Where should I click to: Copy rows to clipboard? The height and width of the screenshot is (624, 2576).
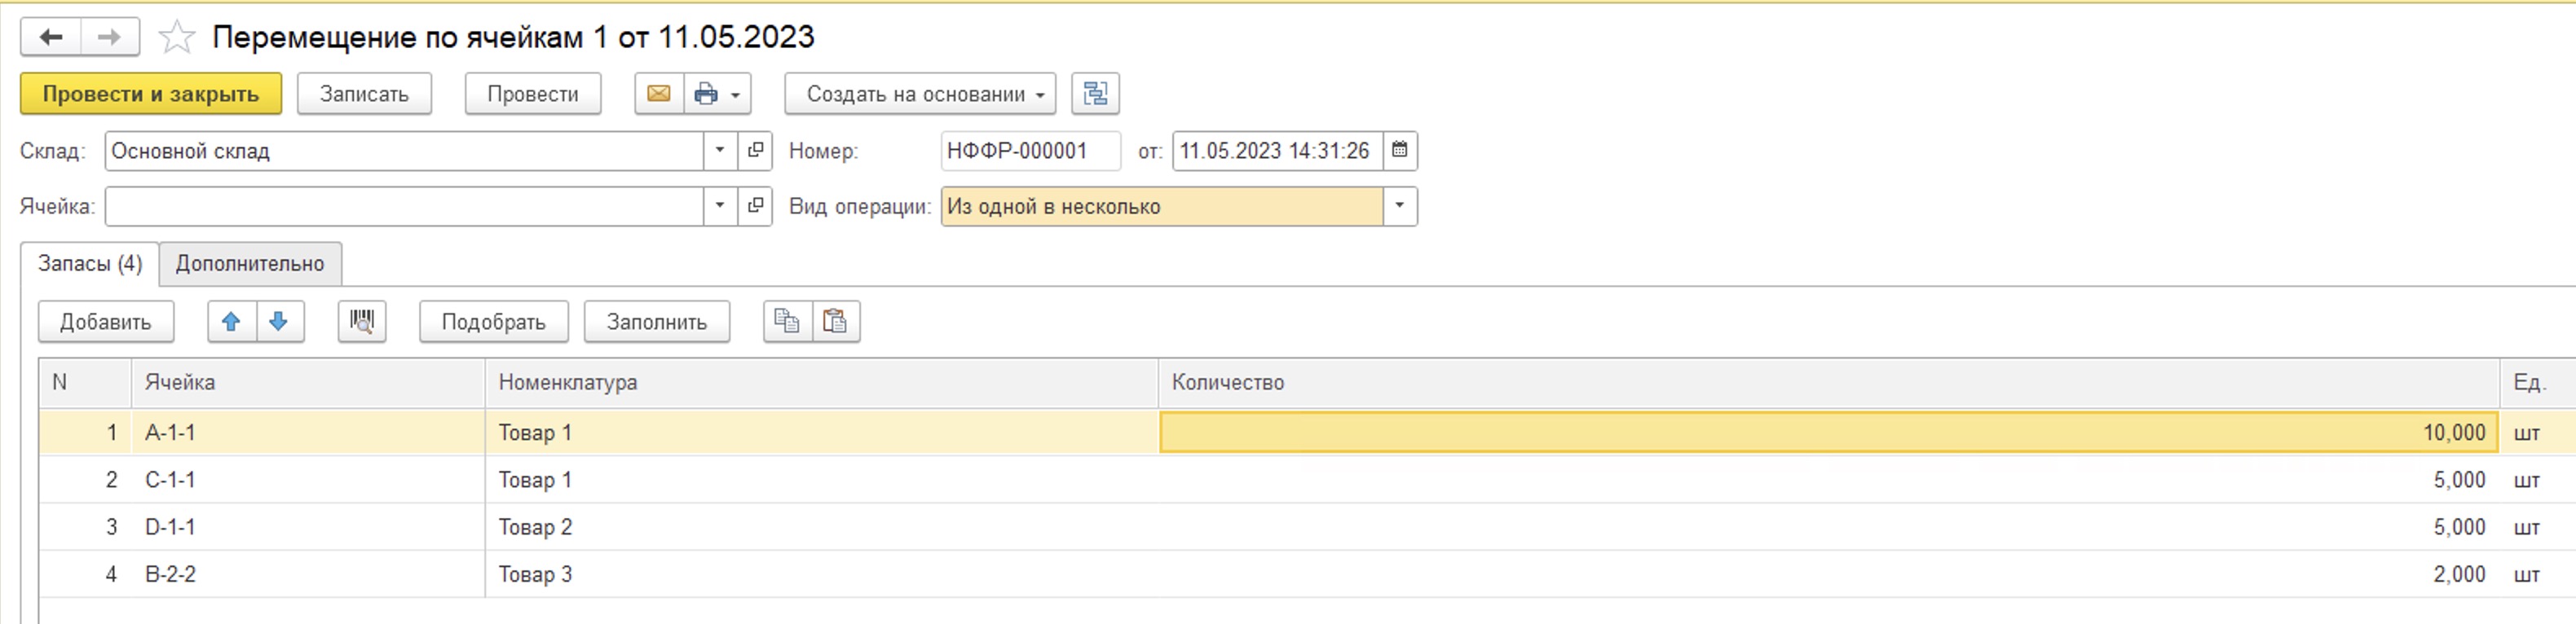coord(788,322)
